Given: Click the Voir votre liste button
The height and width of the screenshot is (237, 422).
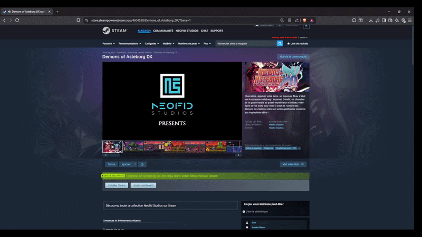Looking at the screenshot, I should [293, 164].
